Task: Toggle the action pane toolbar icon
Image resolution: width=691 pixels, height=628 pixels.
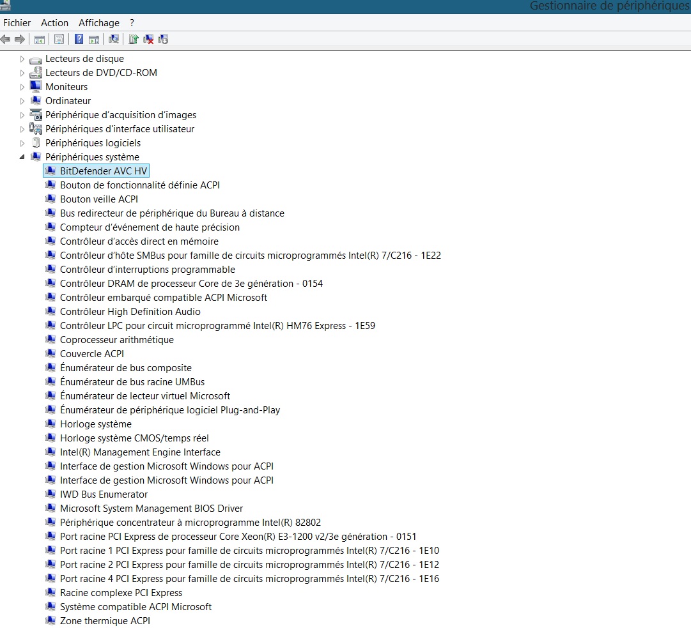Action: pos(94,40)
